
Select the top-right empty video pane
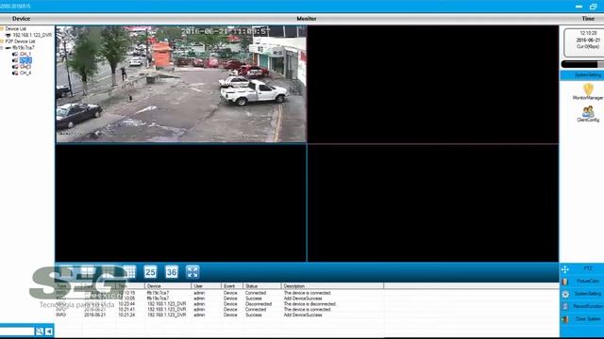[433, 84]
